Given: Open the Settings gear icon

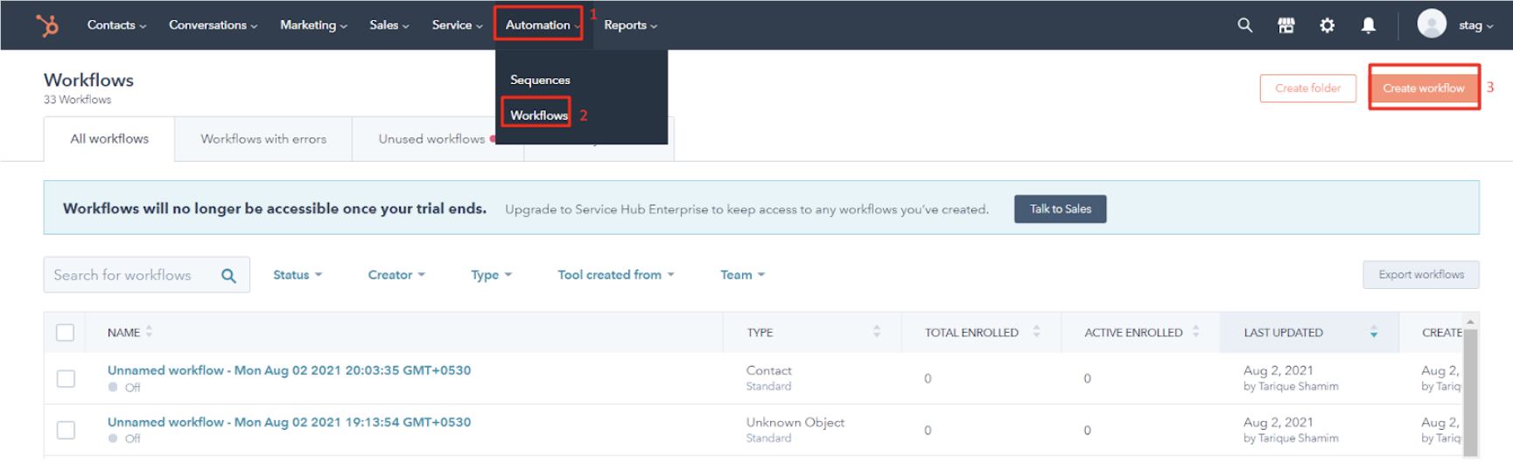Looking at the screenshot, I should pyautogui.click(x=1327, y=25).
